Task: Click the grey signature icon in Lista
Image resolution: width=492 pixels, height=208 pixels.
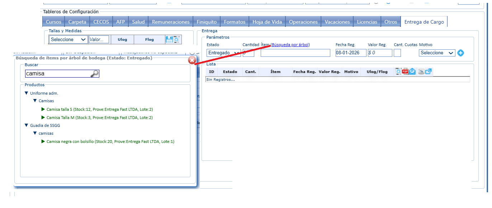Action: click(x=421, y=71)
